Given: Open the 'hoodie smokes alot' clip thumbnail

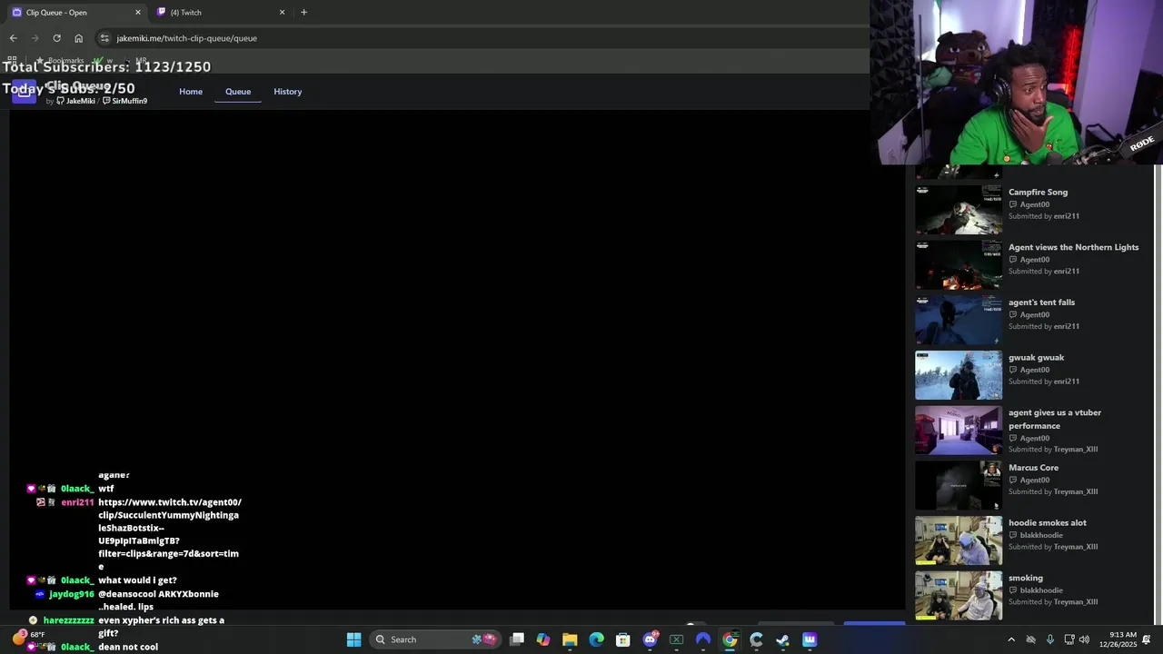Looking at the screenshot, I should click(x=959, y=540).
